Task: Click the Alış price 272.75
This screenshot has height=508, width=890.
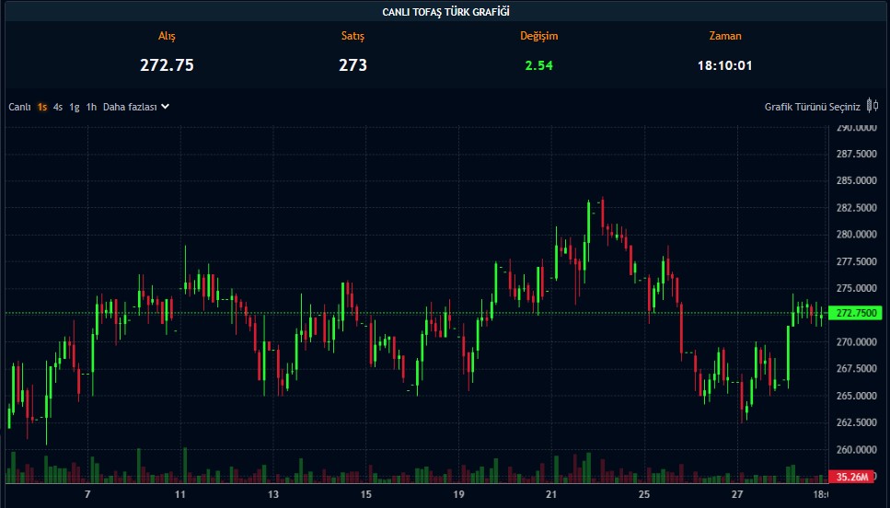Action: (167, 65)
